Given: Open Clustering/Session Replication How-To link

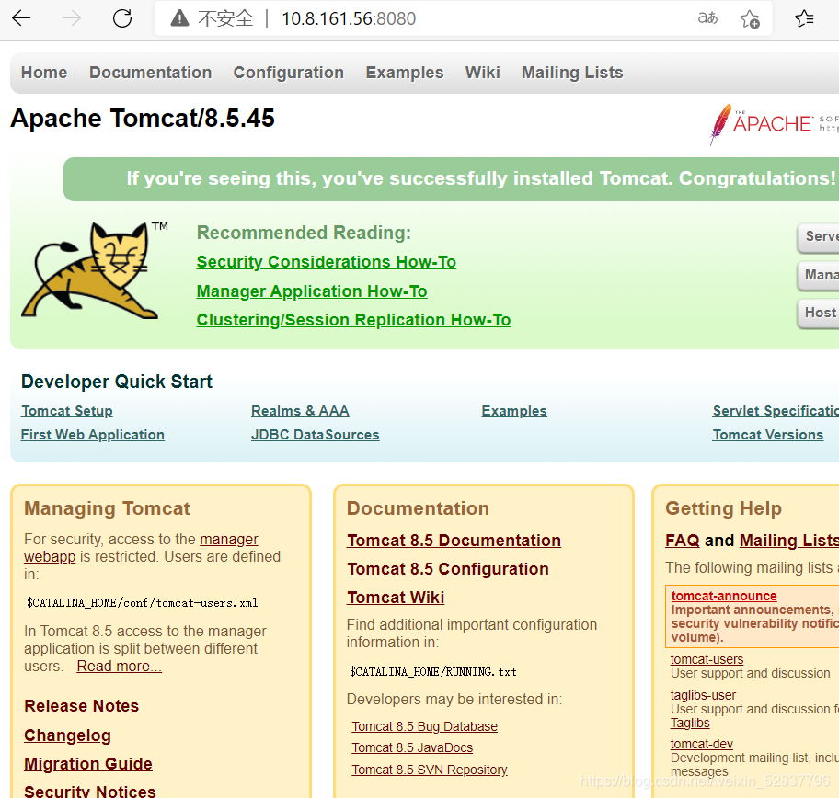Looking at the screenshot, I should click(x=353, y=319).
